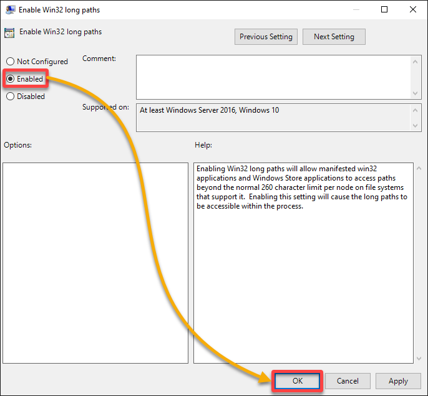Click the 'Help:' label

(203, 145)
